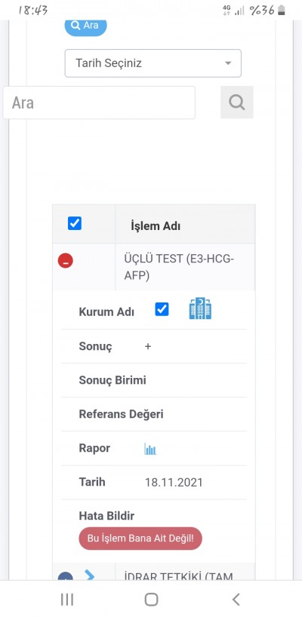Tap the Android back arrow icon
302x620 pixels.
236,600
